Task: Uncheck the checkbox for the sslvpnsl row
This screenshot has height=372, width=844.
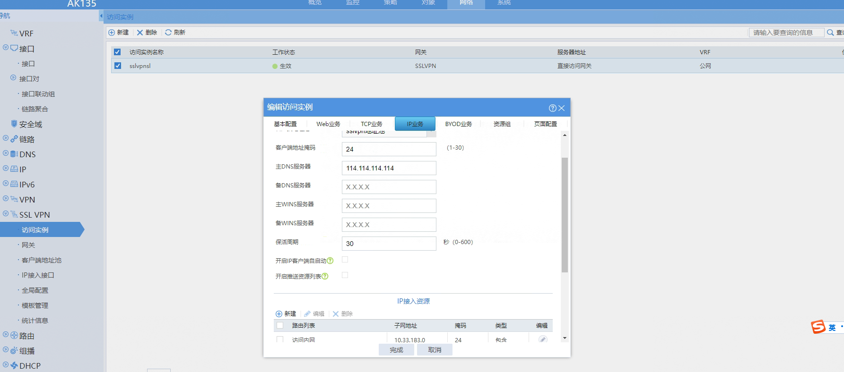Action: click(x=118, y=66)
